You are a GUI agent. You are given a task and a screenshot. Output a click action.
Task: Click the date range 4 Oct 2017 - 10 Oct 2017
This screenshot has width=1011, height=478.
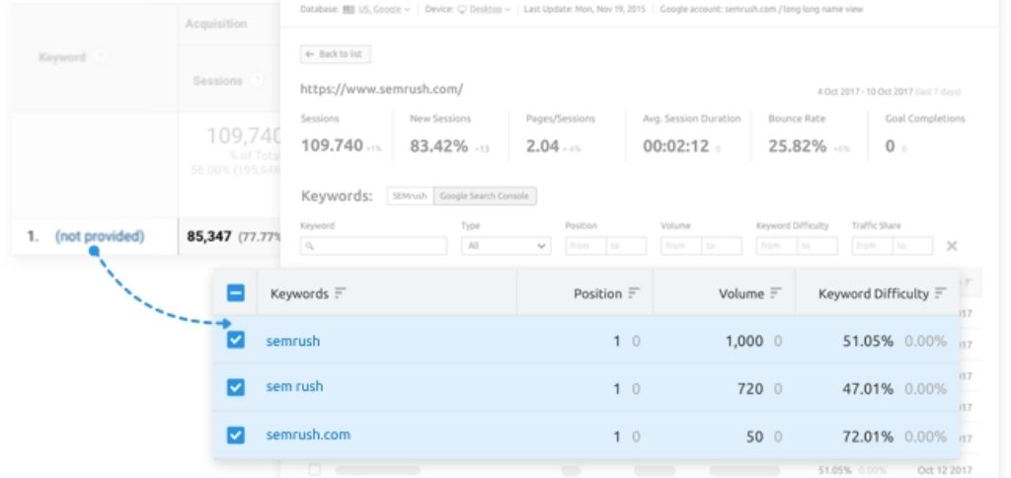click(x=865, y=92)
